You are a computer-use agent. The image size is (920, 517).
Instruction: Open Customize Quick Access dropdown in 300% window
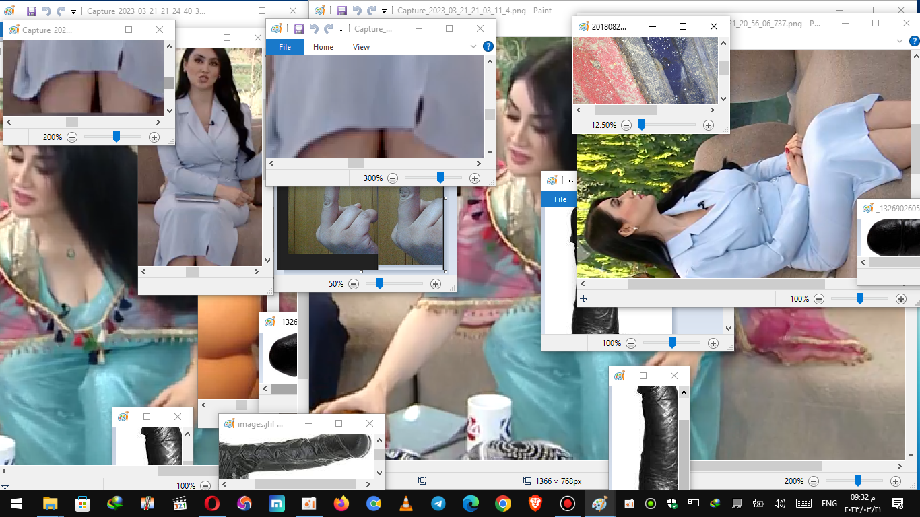pos(341,30)
